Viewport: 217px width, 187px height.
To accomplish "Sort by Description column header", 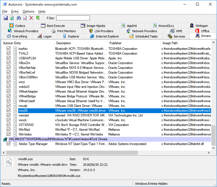I will click(81, 43).
